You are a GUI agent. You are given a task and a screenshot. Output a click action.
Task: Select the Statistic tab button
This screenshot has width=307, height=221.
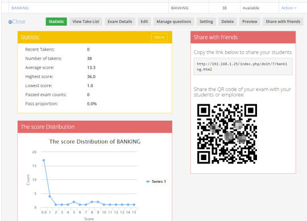56,22
